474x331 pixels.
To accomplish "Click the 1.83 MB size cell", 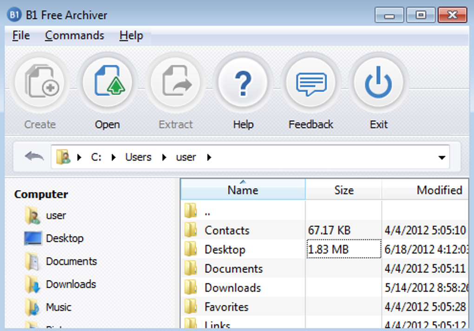I will coord(344,249).
